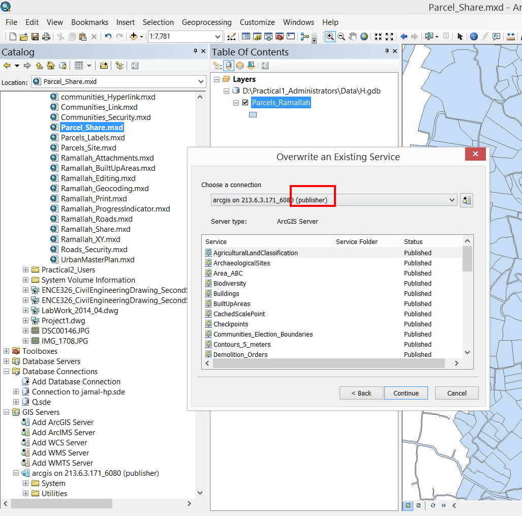Image resolution: width=522 pixels, height=516 pixels.
Task: Switch TOC to List By Selection
Action: (x=251, y=66)
